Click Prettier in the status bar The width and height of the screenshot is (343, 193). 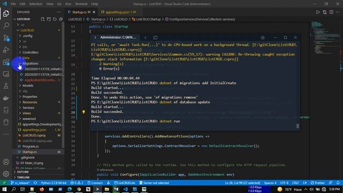click(318, 183)
